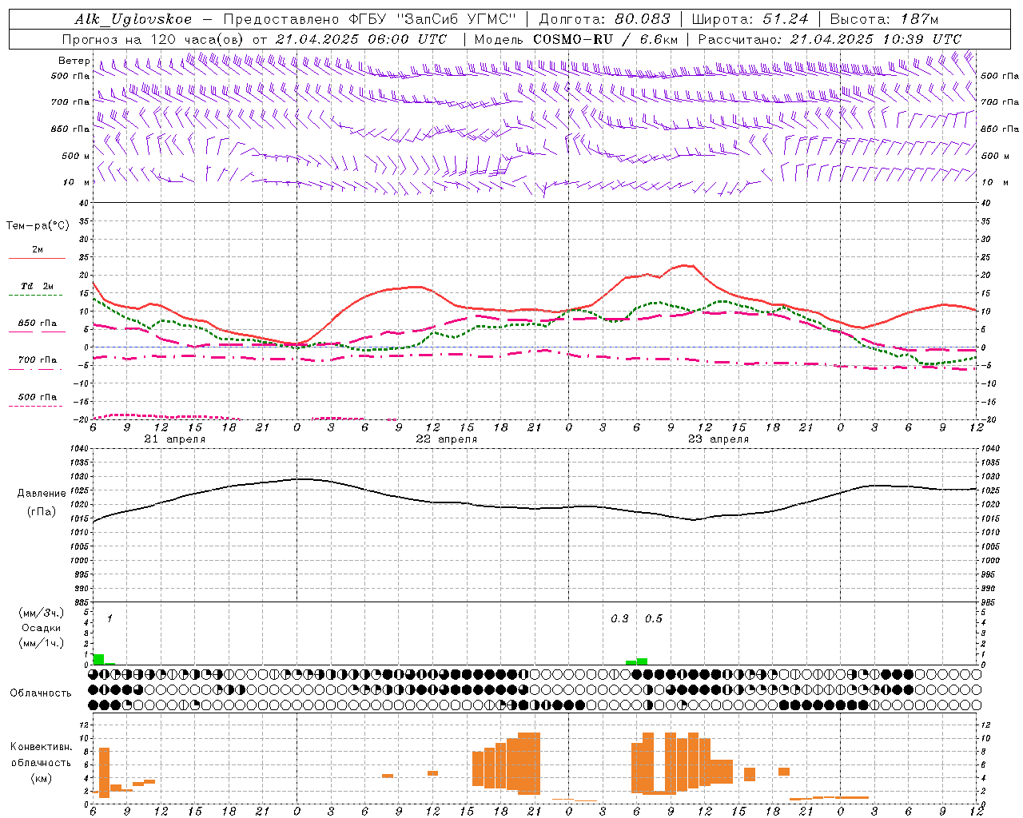Click the (мм/1ч.) precipitation unit label
Screen dimensions: 1023x818
coord(42,643)
